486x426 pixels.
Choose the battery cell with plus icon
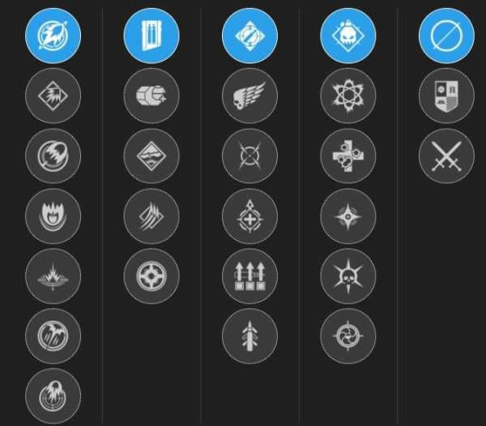click(151, 96)
